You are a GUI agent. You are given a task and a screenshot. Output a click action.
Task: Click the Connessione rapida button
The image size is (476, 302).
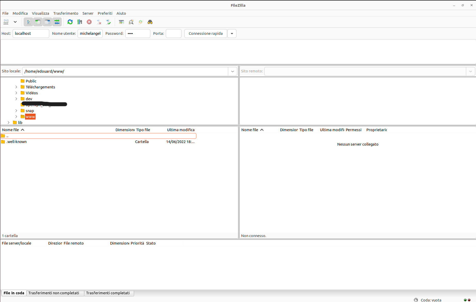pos(206,33)
